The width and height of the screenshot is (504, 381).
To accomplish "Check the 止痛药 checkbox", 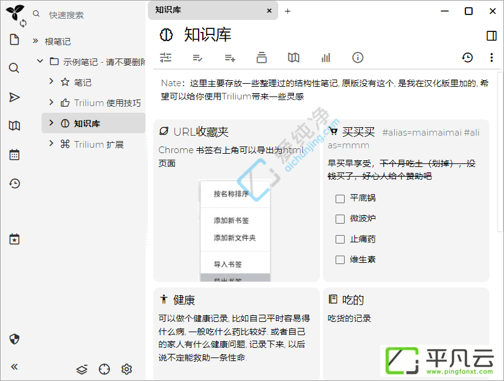I will (x=340, y=239).
